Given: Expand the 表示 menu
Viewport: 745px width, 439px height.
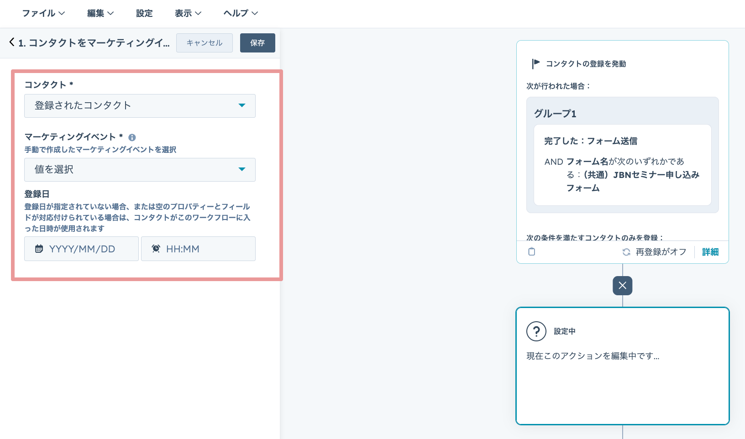Looking at the screenshot, I should (188, 13).
